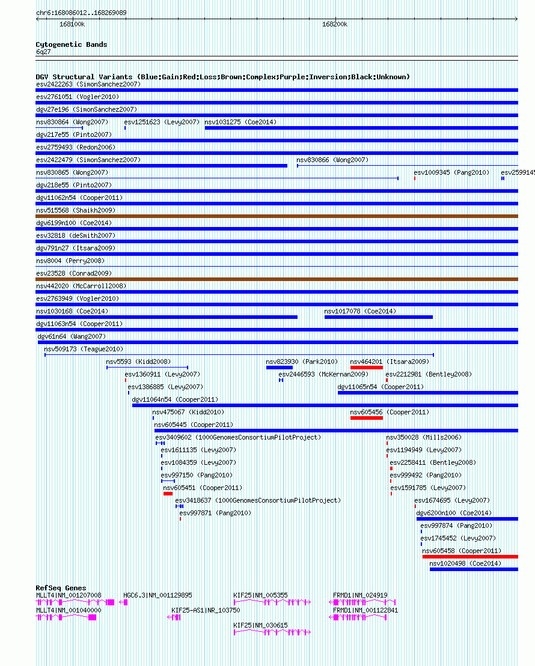
Task: Open dgv11063n54 (Cooper2011) label
Action: click(79, 324)
